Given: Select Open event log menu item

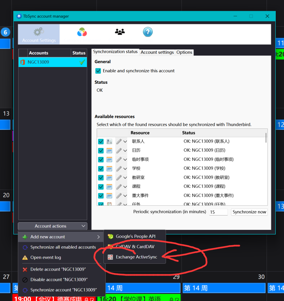Looking at the screenshot, I should [62, 257].
